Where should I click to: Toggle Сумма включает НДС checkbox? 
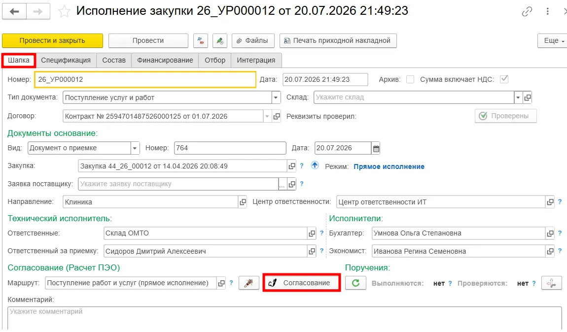pyautogui.click(x=504, y=79)
